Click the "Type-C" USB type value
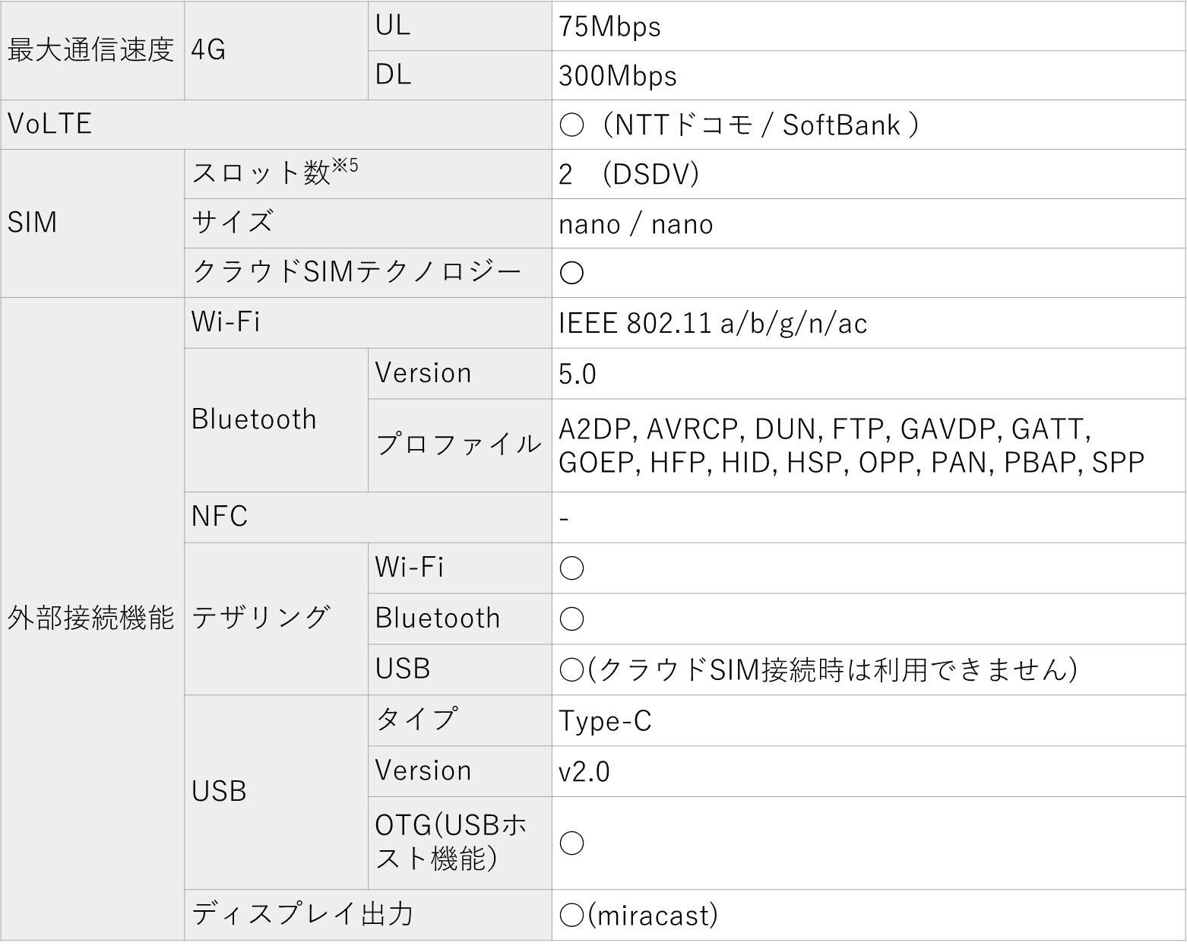Viewport: 1187px width, 949px height. (605, 721)
